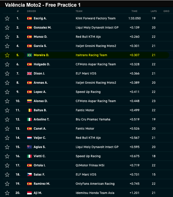
Task: Click the Brazilian flag next to Moreira D.
Action: 29,55
